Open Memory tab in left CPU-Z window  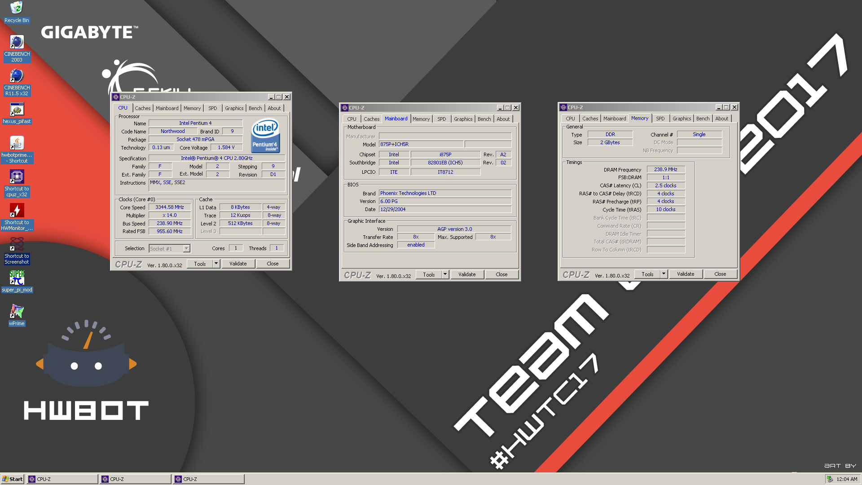192,108
